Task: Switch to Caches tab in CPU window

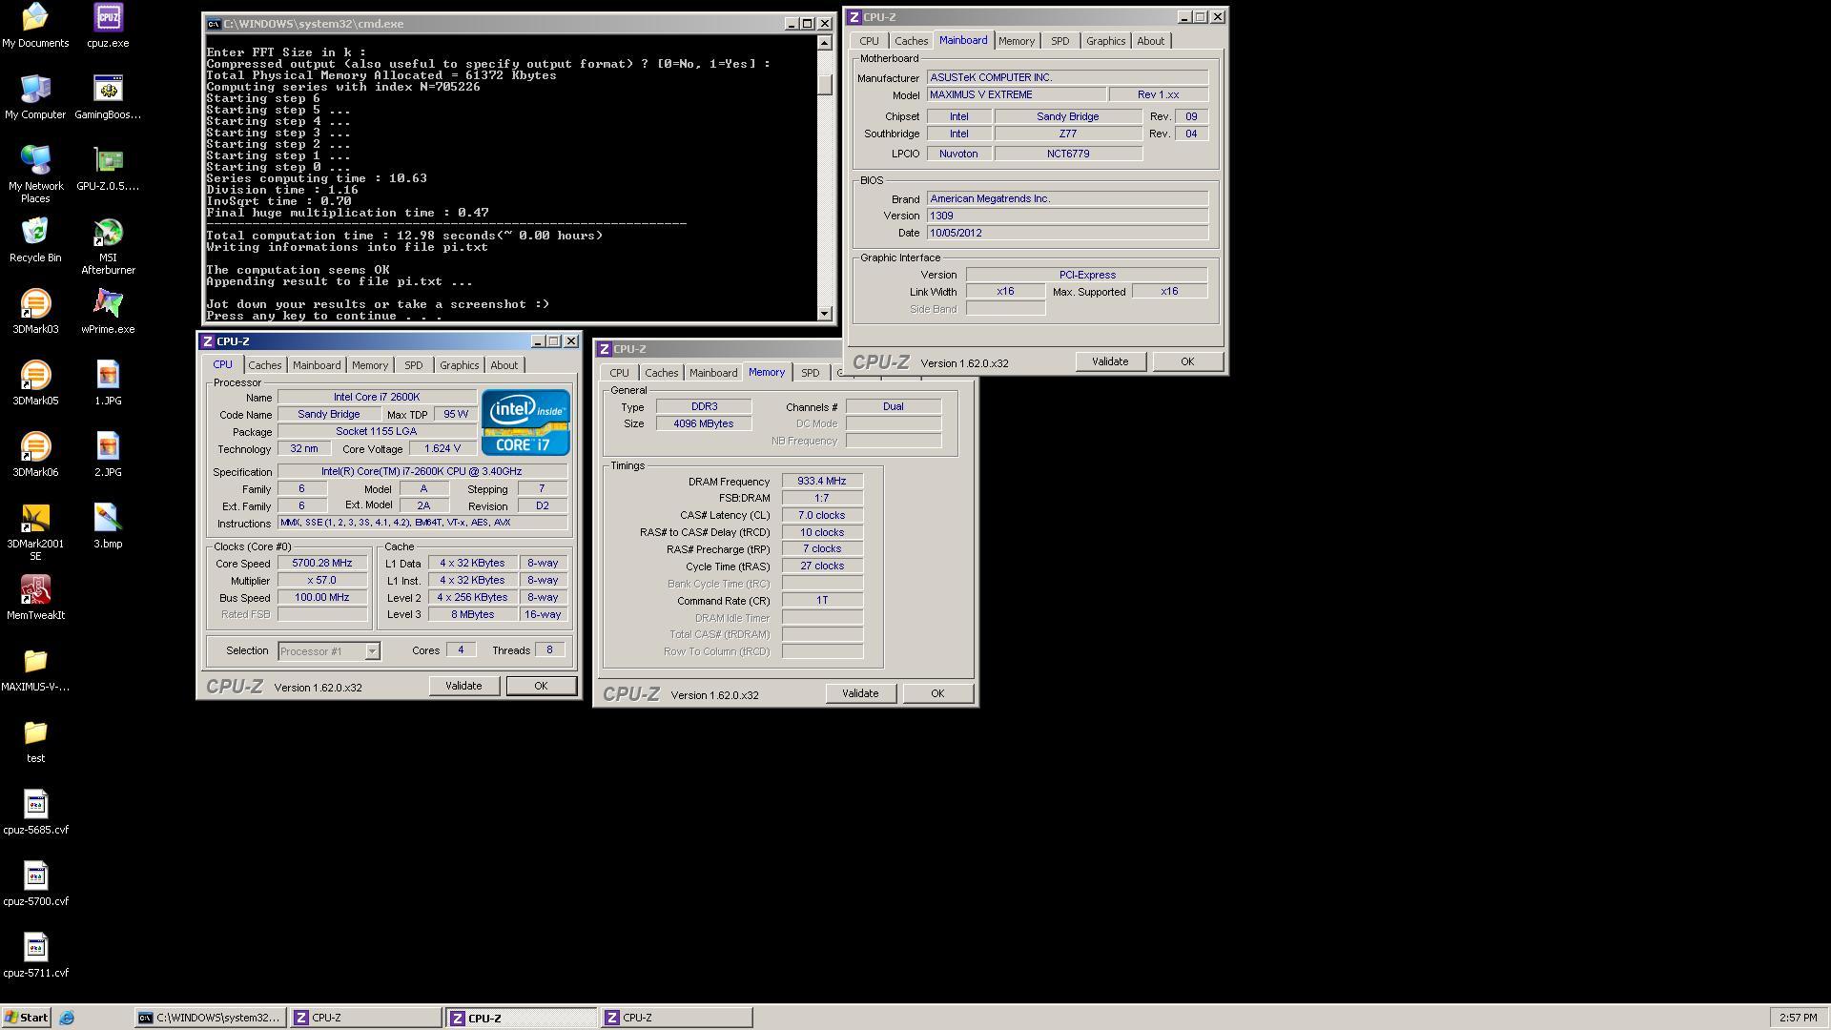Action: 264,365
